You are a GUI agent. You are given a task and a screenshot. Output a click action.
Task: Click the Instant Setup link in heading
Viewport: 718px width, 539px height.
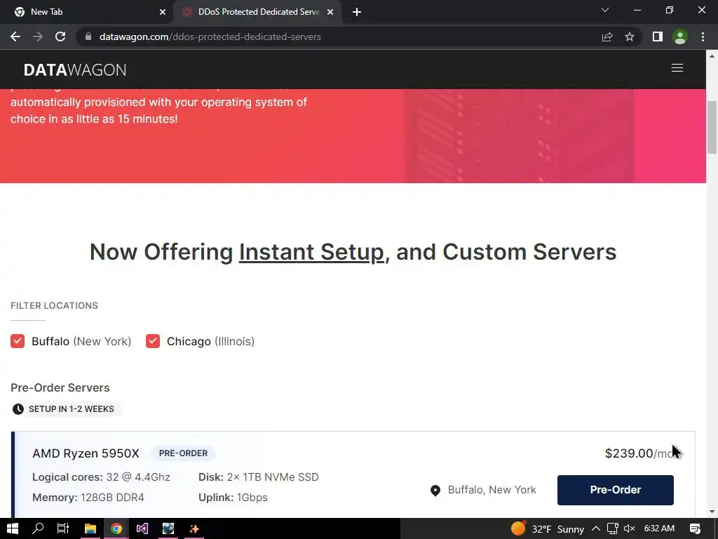pyautogui.click(x=311, y=252)
